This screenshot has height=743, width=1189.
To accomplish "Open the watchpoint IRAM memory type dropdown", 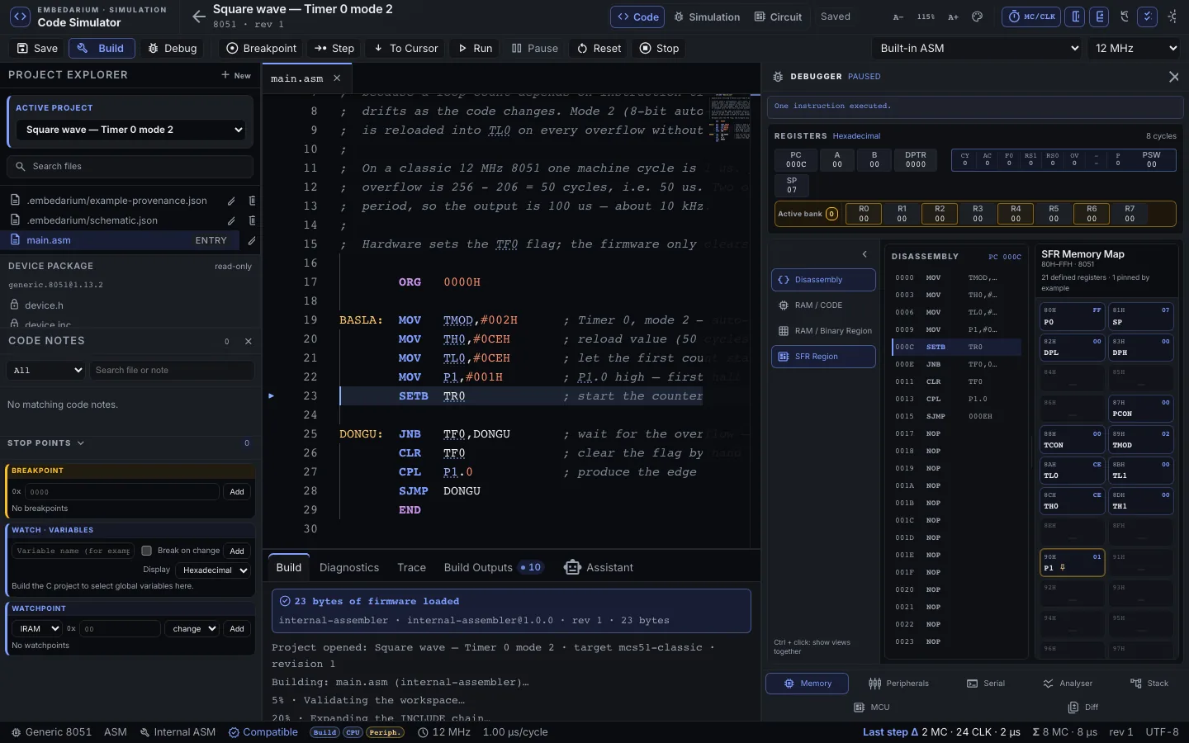I will coord(36,629).
